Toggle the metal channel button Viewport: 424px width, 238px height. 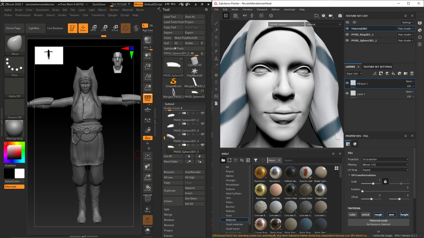[x=365, y=215]
